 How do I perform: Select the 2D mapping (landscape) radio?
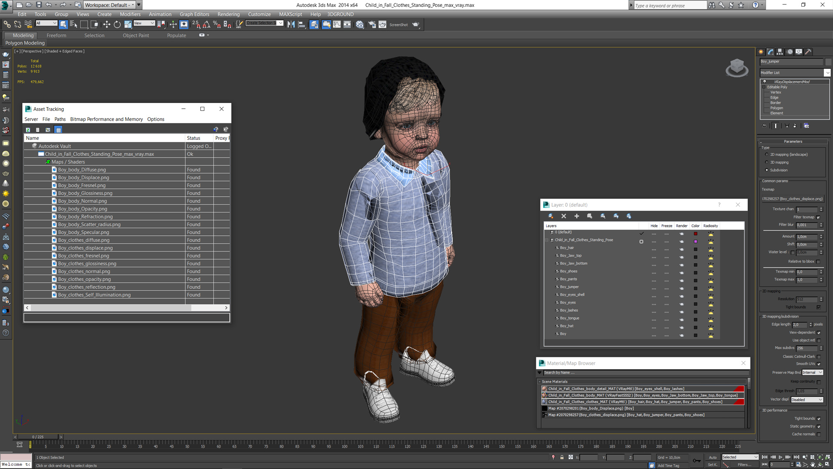click(x=767, y=155)
